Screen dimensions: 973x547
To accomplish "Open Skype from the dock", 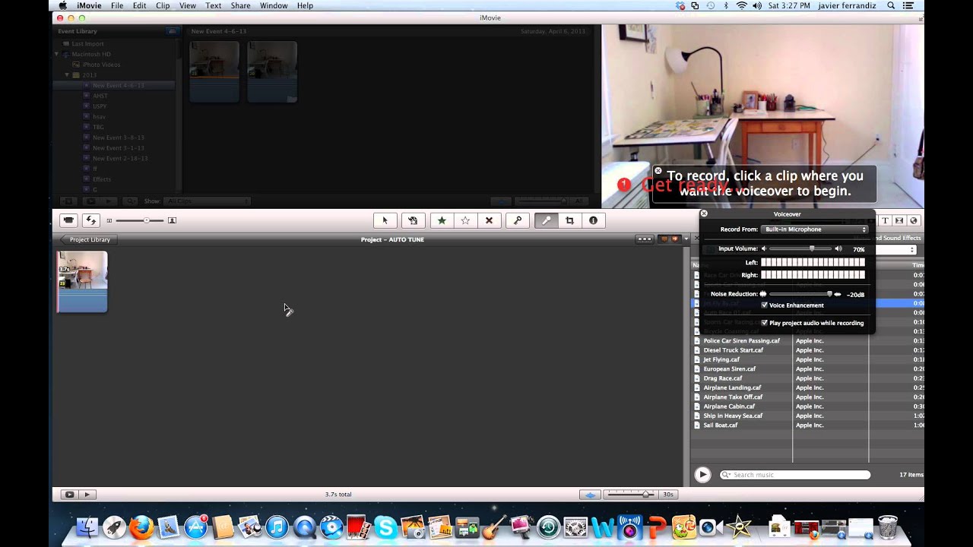I will coord(385,526).
